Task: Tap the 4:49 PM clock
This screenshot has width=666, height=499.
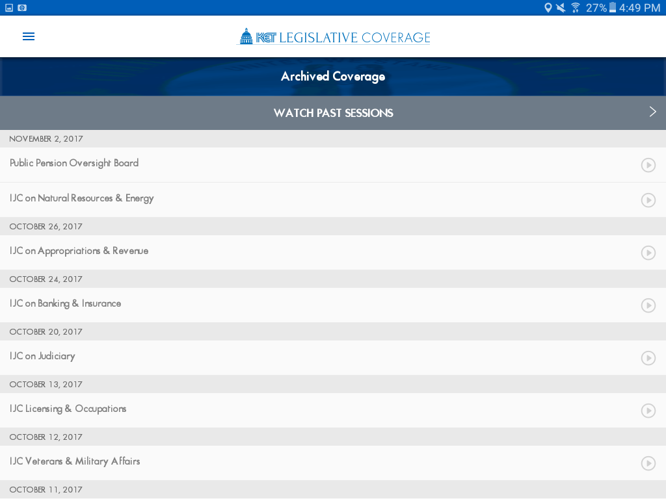Action: 640,8
